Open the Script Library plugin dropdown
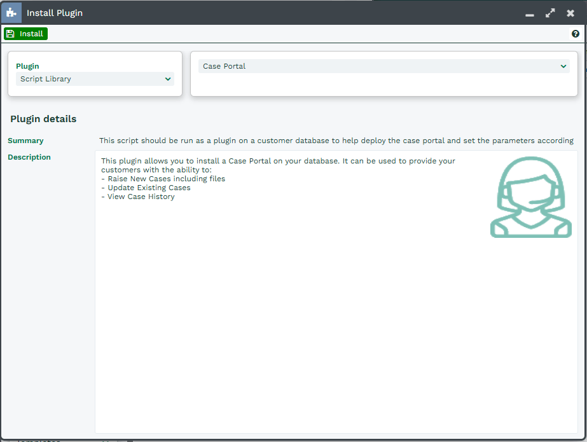Image resolution: width=587 pixels, height=442 pixels. tap(95, 79)
